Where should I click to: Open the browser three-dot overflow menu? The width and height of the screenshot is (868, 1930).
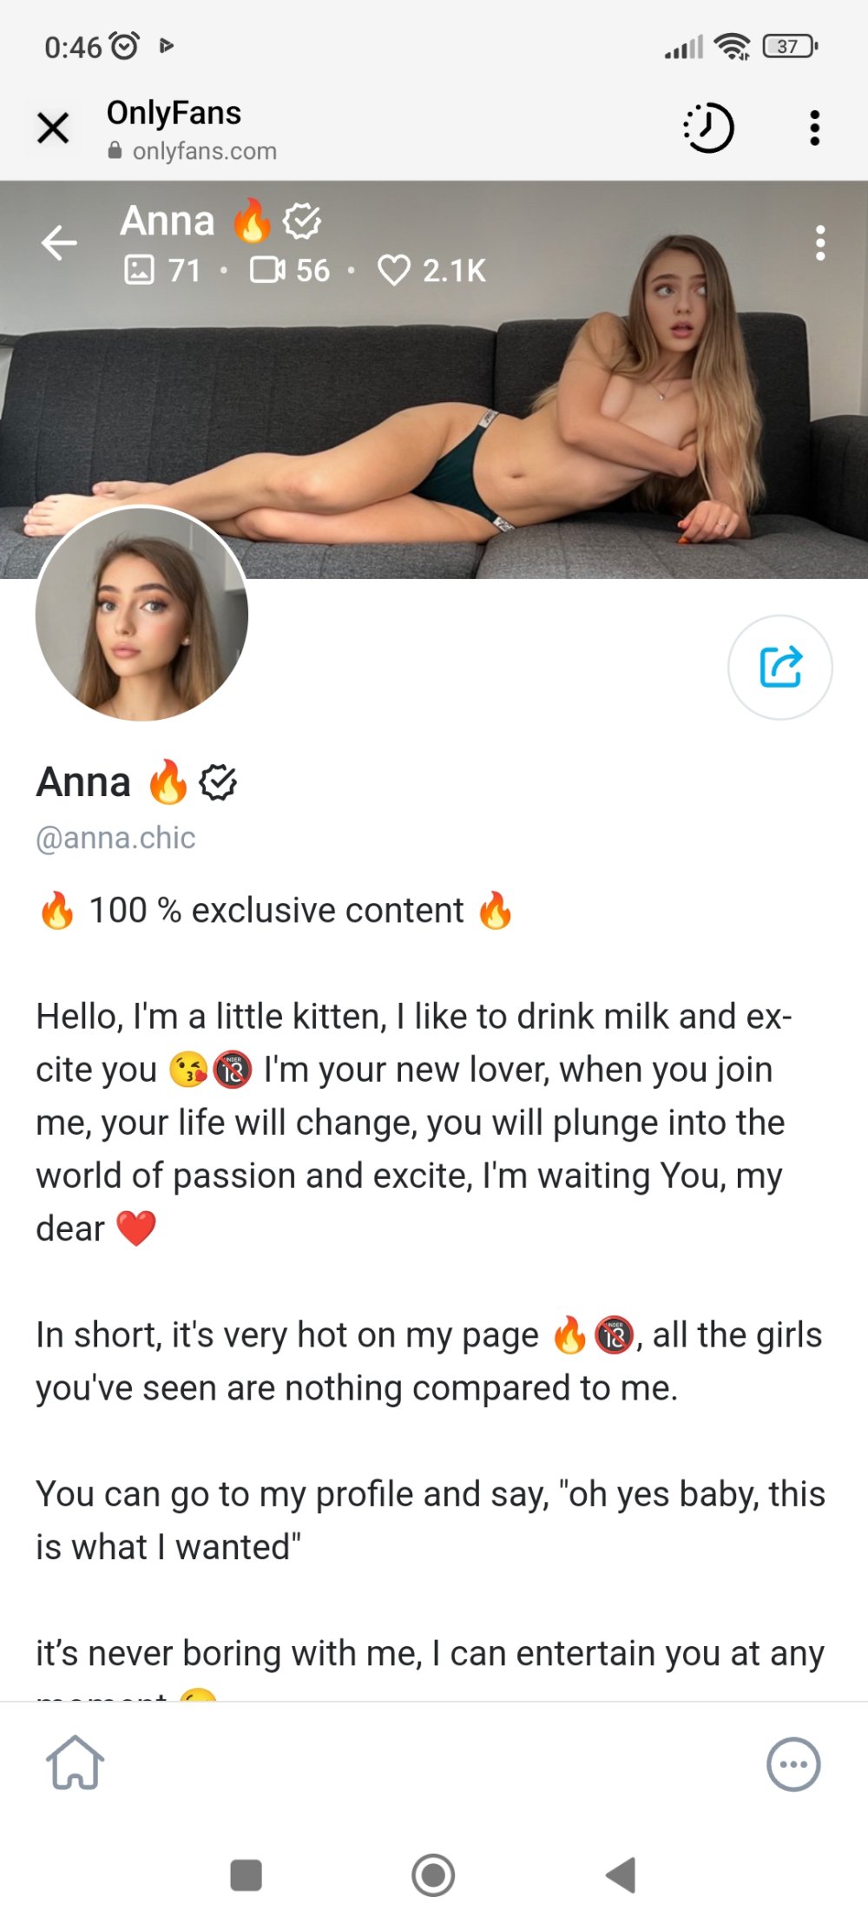pyautogui.click(x=814, y=128)
